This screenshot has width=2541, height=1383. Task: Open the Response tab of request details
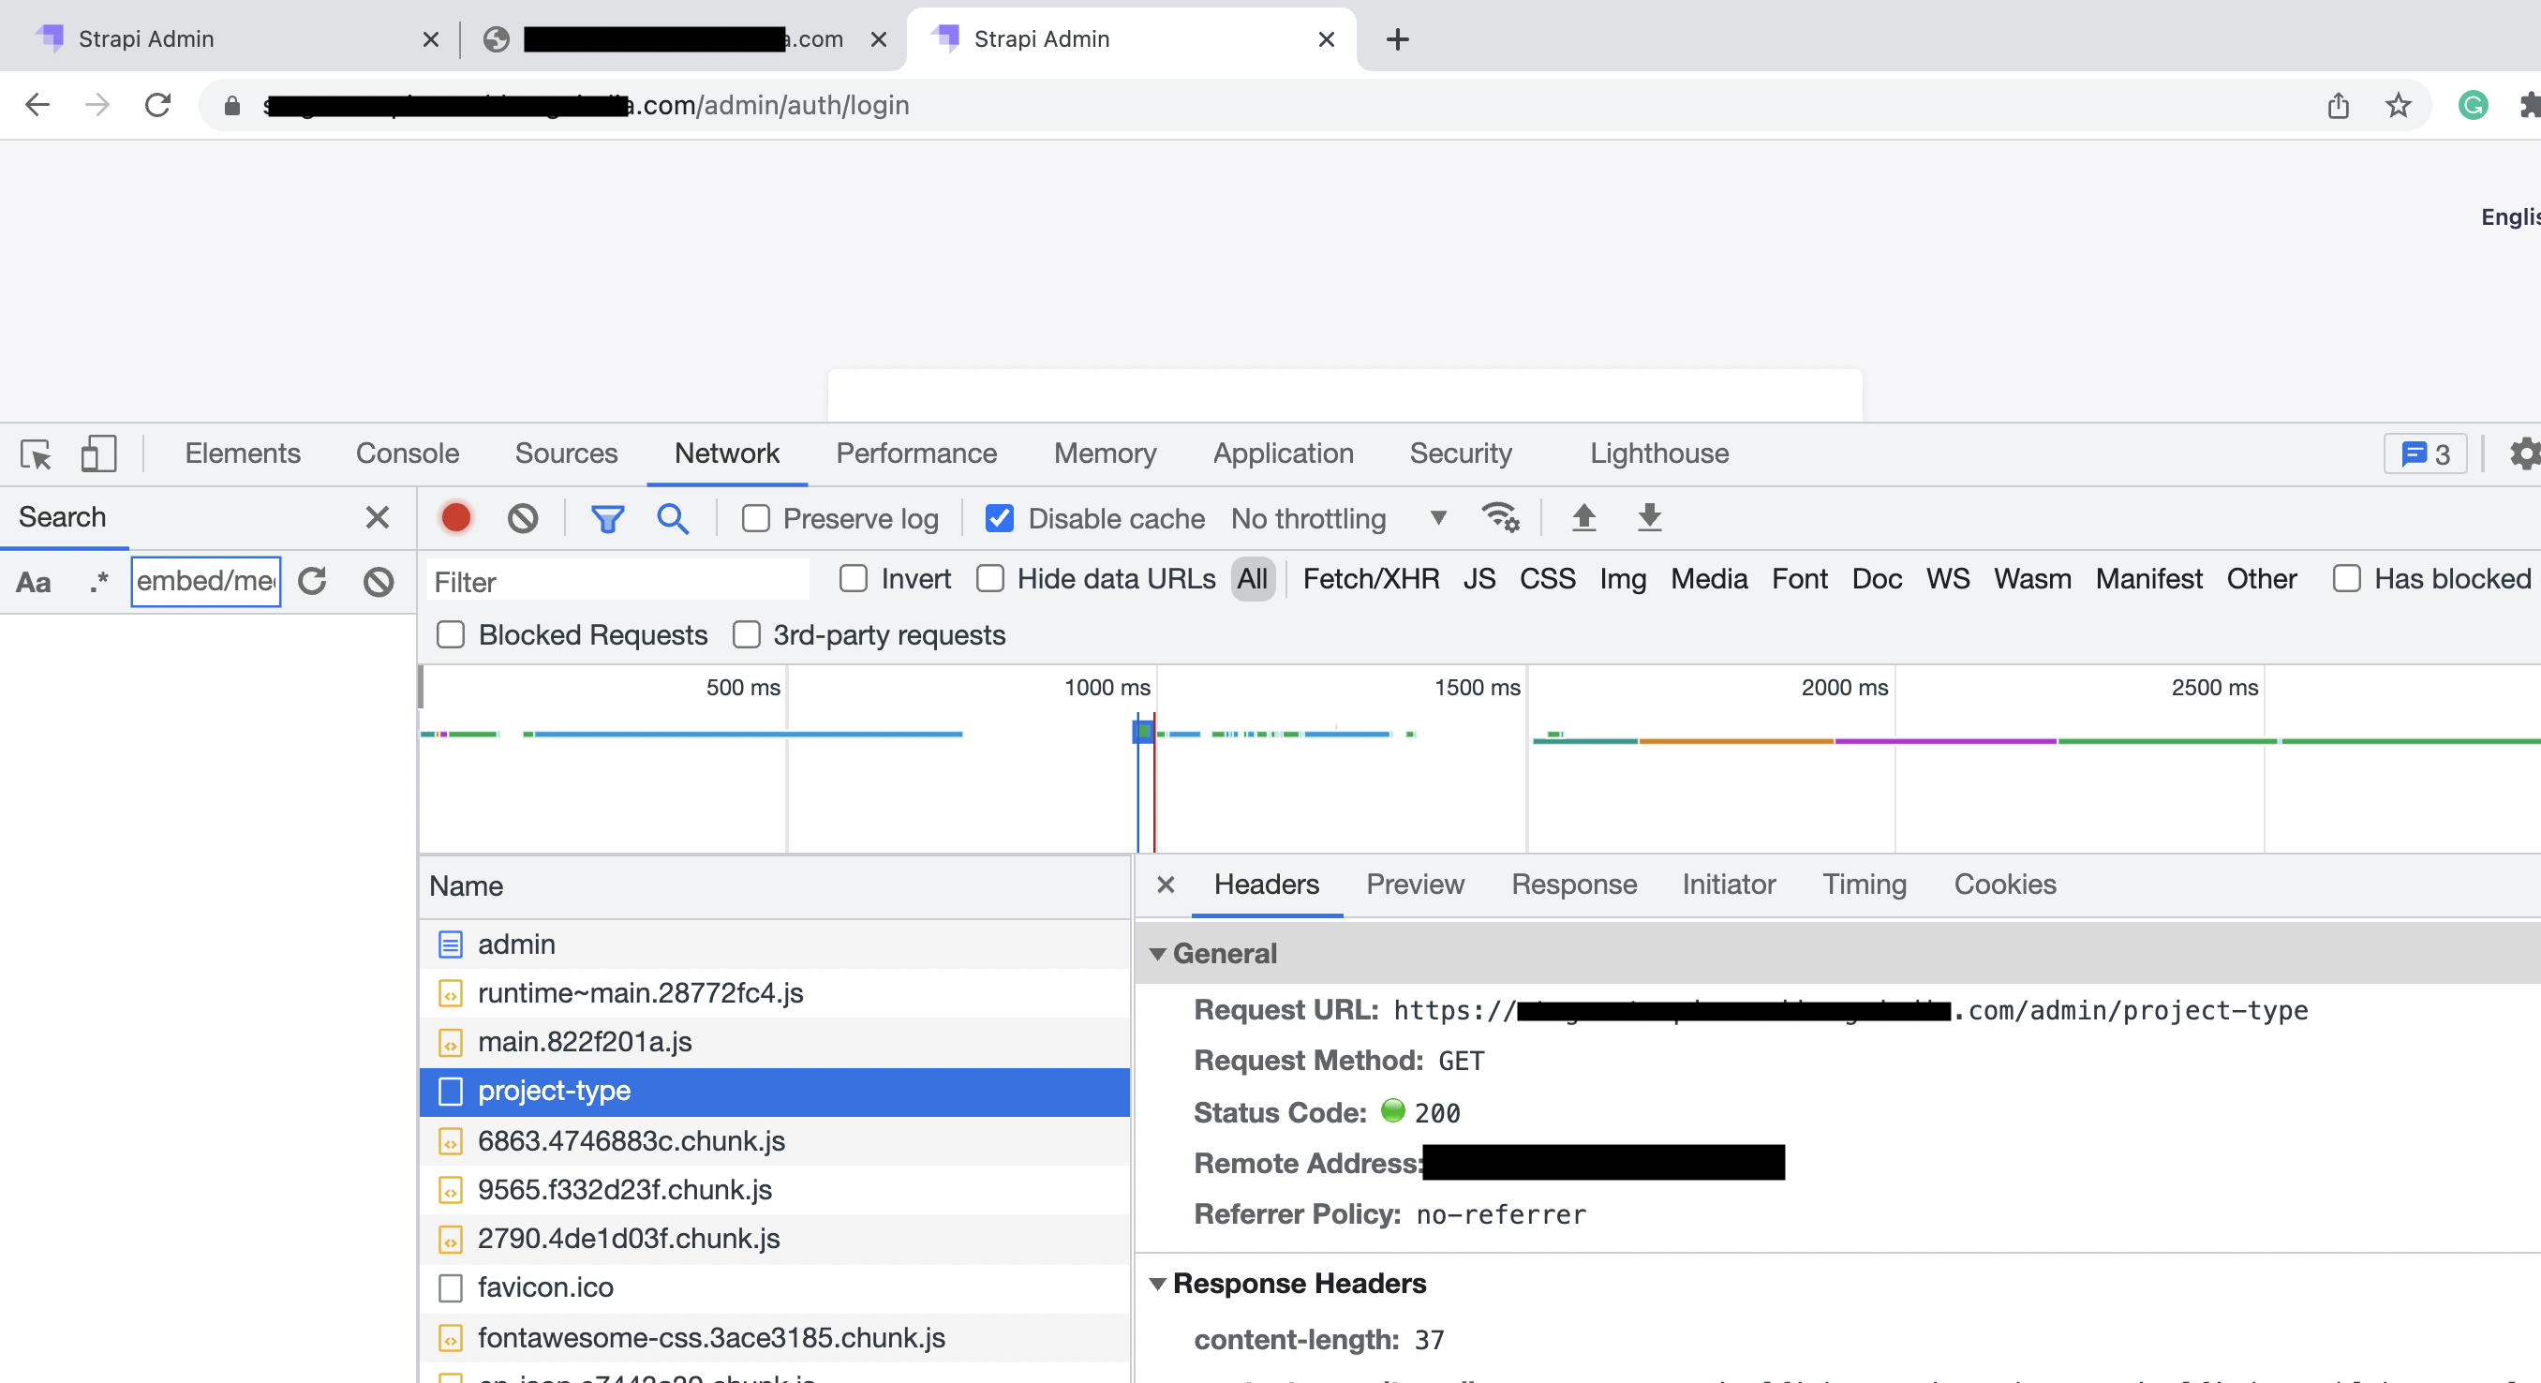[x=1573, y=885]
